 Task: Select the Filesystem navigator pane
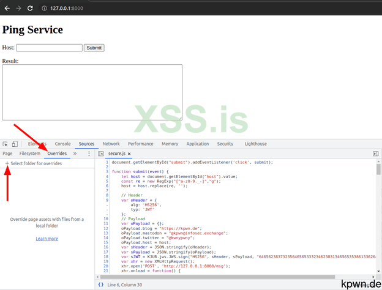pyautogui.click(x=30, y=154)
